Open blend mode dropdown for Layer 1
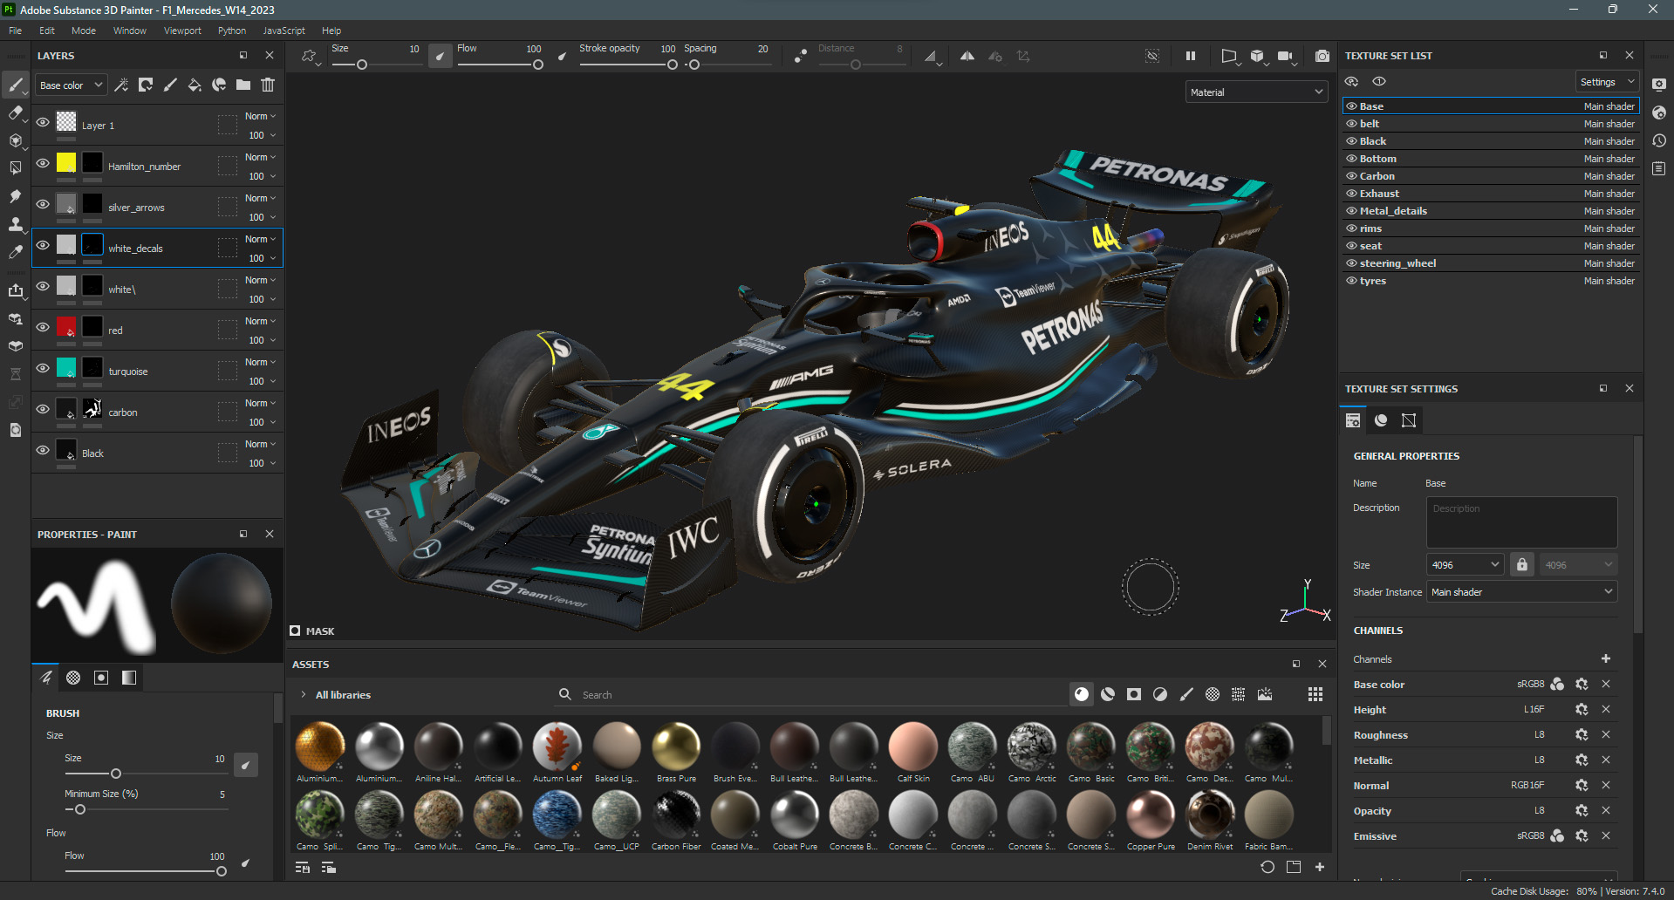The height and width of the screenshot is (900, 1674). [260, 116]
